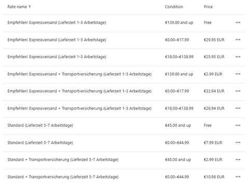Open more actions for €28.94 EUR rate
The width and height of the screenshot is (249, 188).
click(x=238, y=108)
